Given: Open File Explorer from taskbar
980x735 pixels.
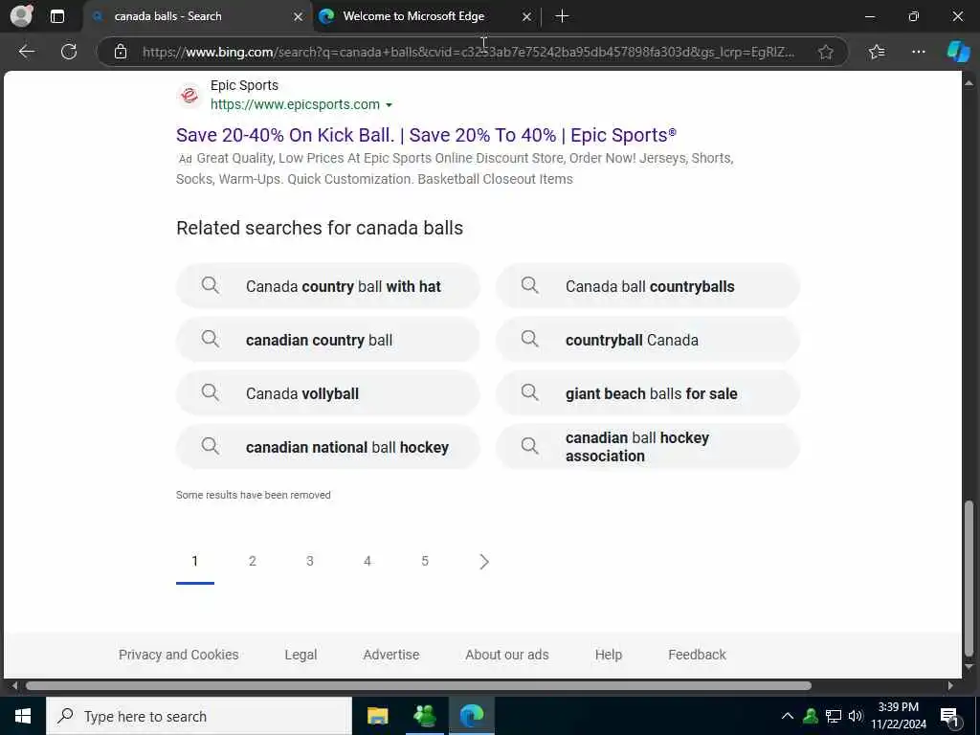Looking at the screenshot, I should pos(377,716).
